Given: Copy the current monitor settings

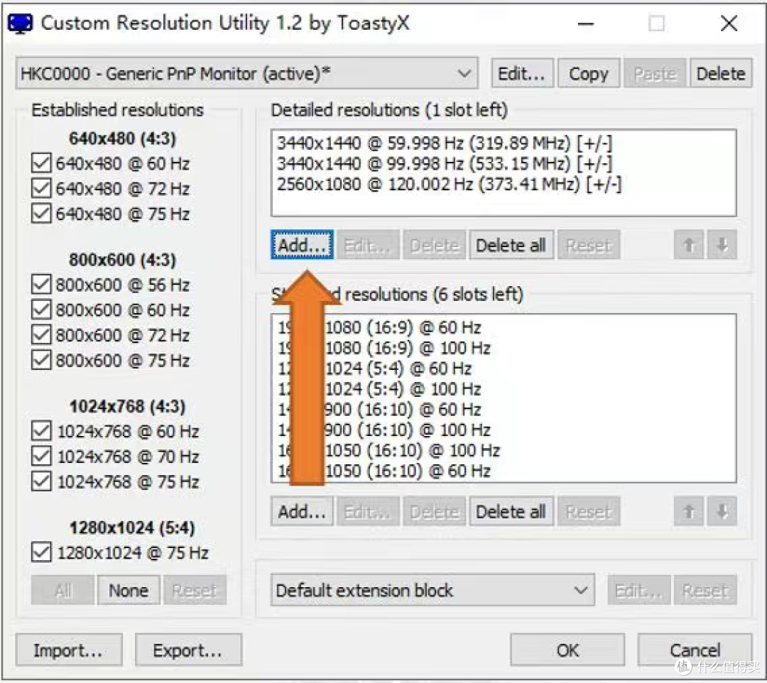Looking at the screenshot, I should coord(588,72).
